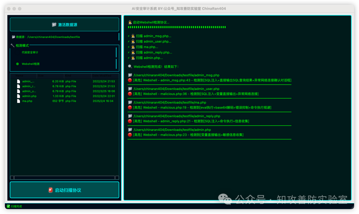Click detective icon beside 启动Webshell检测协议

click(130, 22)
